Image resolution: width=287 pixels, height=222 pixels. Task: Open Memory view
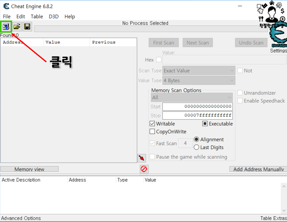pos(29,169)
